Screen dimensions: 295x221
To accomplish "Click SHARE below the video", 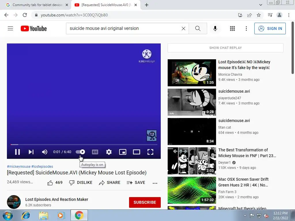I will tap(109, 182).
